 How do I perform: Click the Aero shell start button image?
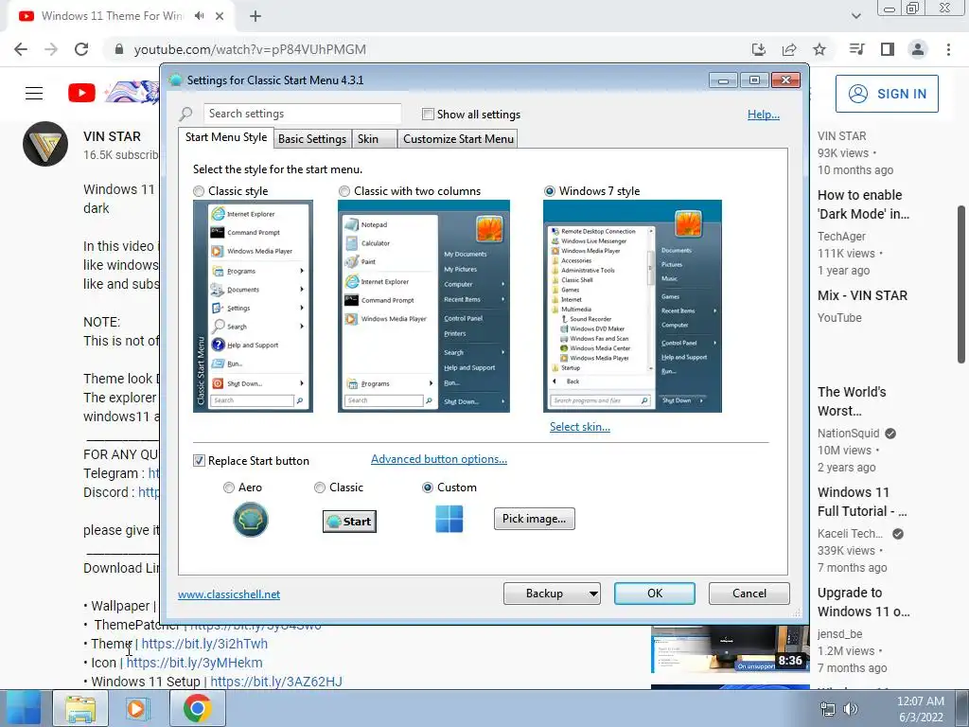(x=250, y=520)
